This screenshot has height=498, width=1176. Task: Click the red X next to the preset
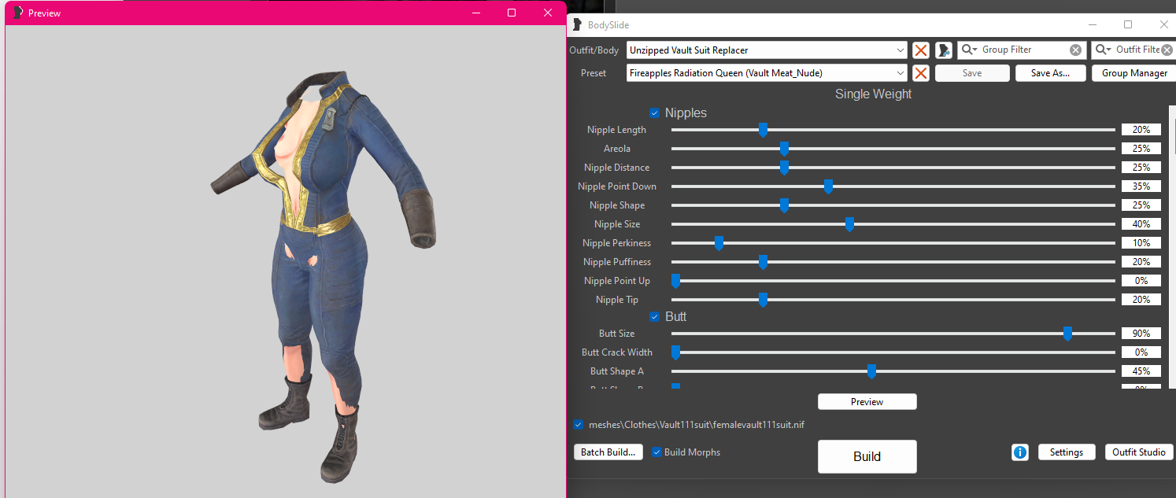click(x=920, y=72)
